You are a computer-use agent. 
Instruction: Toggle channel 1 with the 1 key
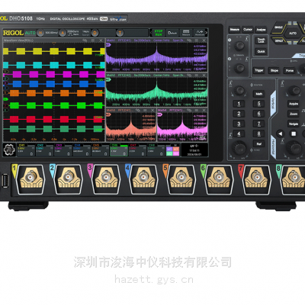(x=239, y=104)
